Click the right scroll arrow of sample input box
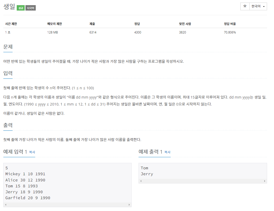Viewport: 274px width, 211px height. tap(129, 204)
